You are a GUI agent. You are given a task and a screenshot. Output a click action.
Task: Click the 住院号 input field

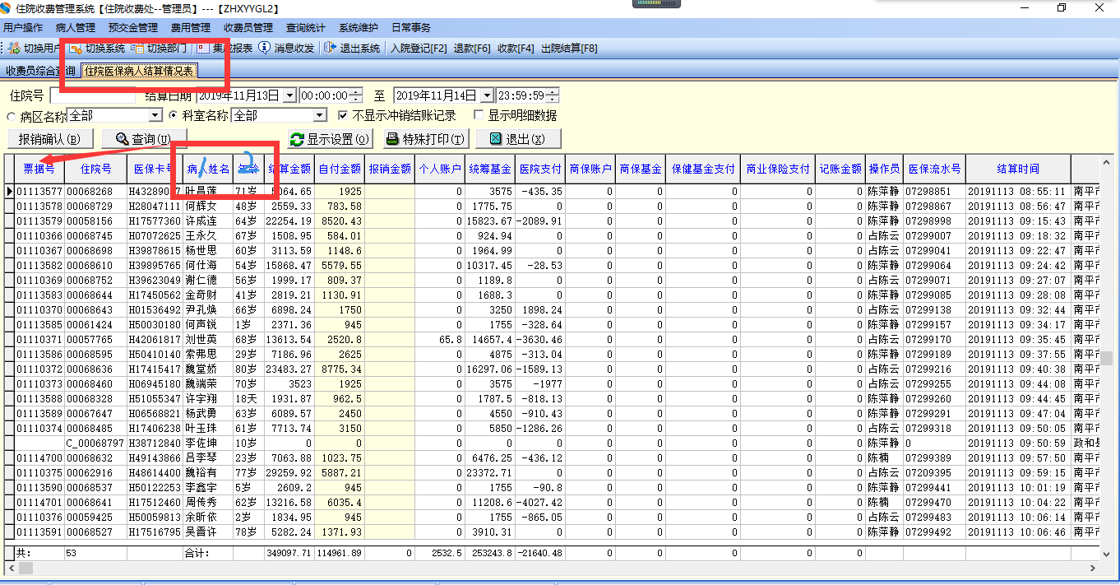pyautogui.click(x=92, y=95)
